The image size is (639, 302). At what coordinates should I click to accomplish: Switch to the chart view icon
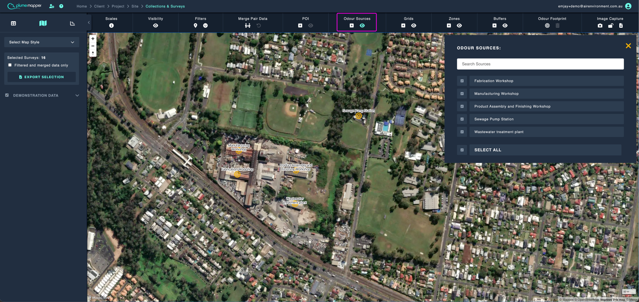[72, 23]
